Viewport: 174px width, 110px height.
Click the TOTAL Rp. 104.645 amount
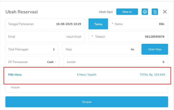[x=152, y=75]
